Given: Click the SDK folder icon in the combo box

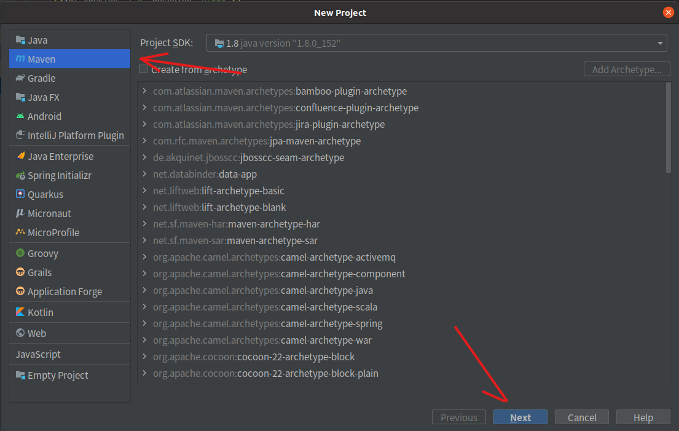Looking at the screenshot, I should click(x=219, y=43).
